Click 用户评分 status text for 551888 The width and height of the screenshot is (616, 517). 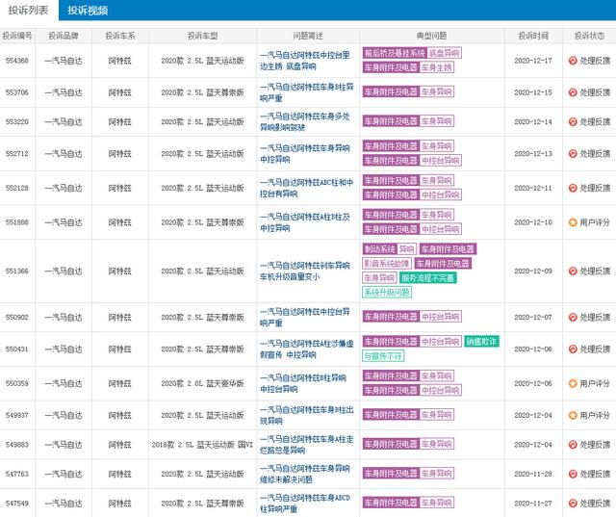coord(595,222)
